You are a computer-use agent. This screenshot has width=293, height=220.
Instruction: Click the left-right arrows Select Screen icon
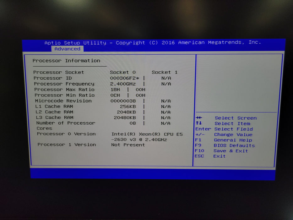199,118
